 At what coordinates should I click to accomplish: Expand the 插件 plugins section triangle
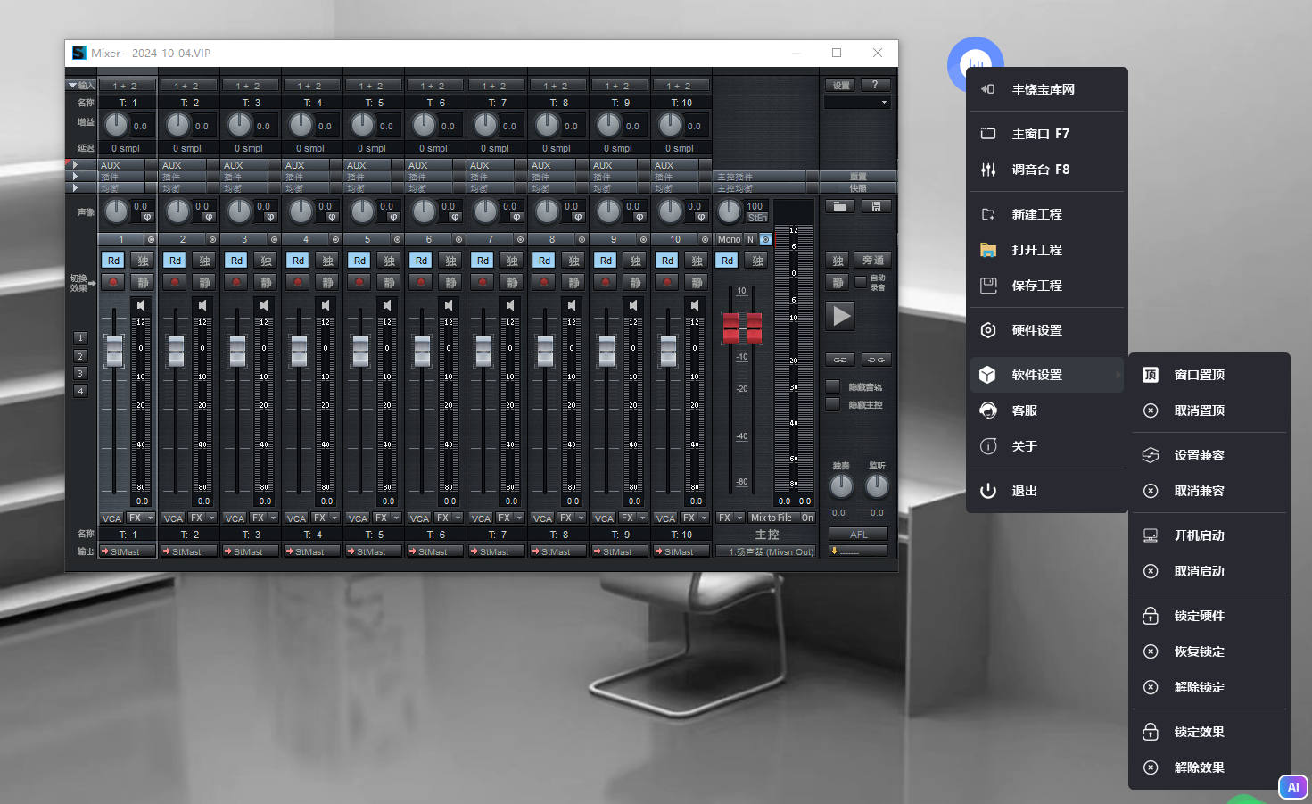(76, 177)
